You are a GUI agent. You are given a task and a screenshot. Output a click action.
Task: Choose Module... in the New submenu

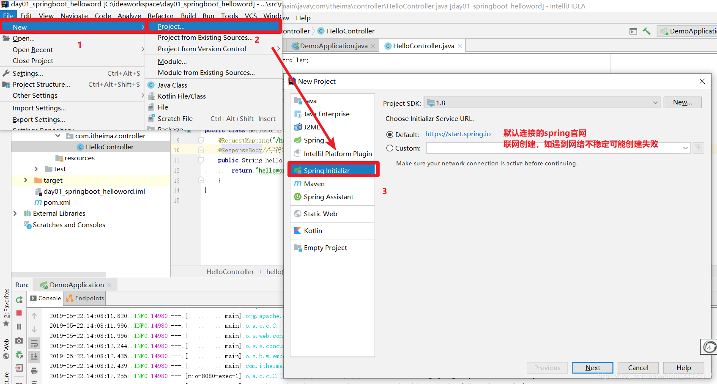pos(172,61)
